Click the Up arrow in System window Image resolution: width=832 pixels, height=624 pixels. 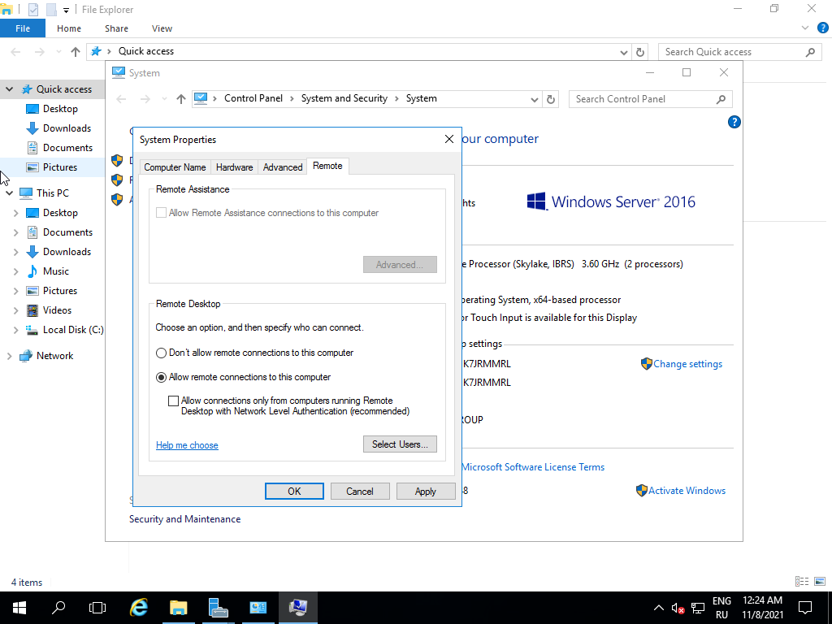click(x=181, y=99)
